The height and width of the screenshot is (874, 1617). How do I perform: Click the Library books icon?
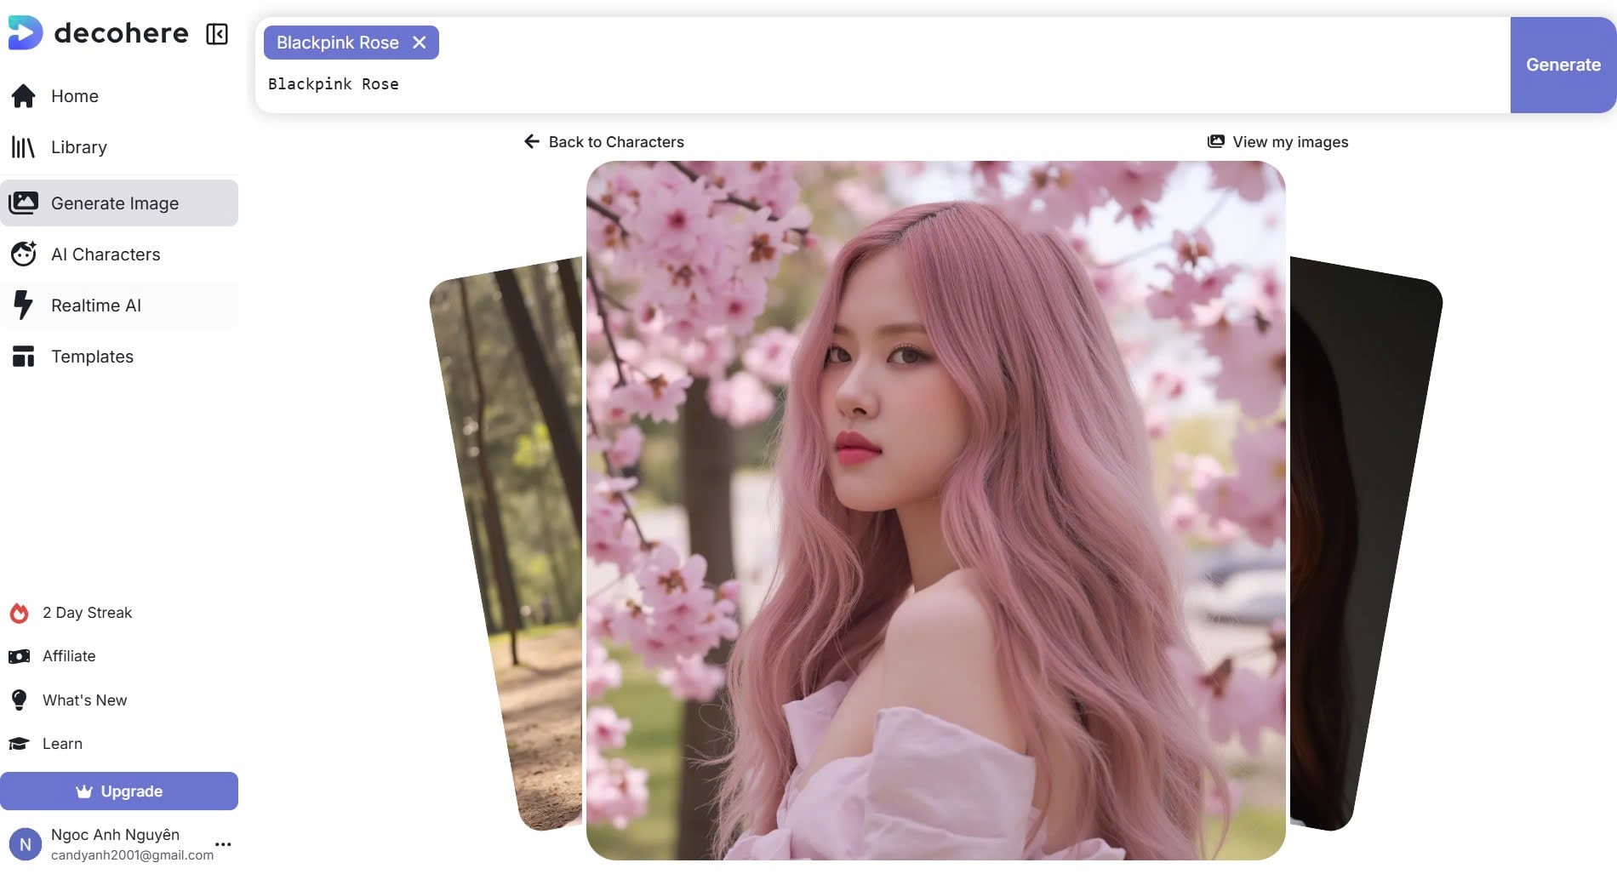pyautogui.click(x=23, y=147)
